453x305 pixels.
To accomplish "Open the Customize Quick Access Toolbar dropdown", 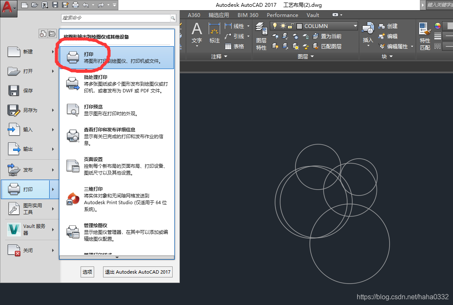I will tap(115, 5).
